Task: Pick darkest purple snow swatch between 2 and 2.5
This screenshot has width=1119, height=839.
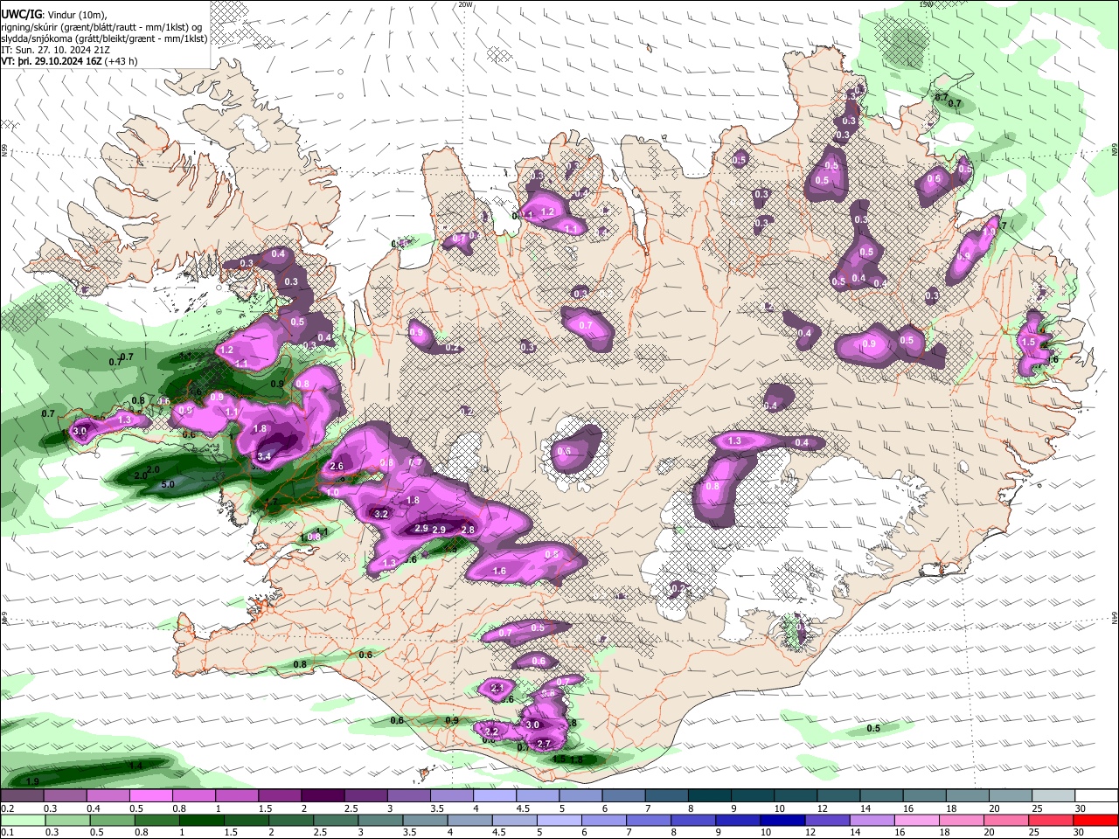Action: pyautogui.click(x=323, y=796)
